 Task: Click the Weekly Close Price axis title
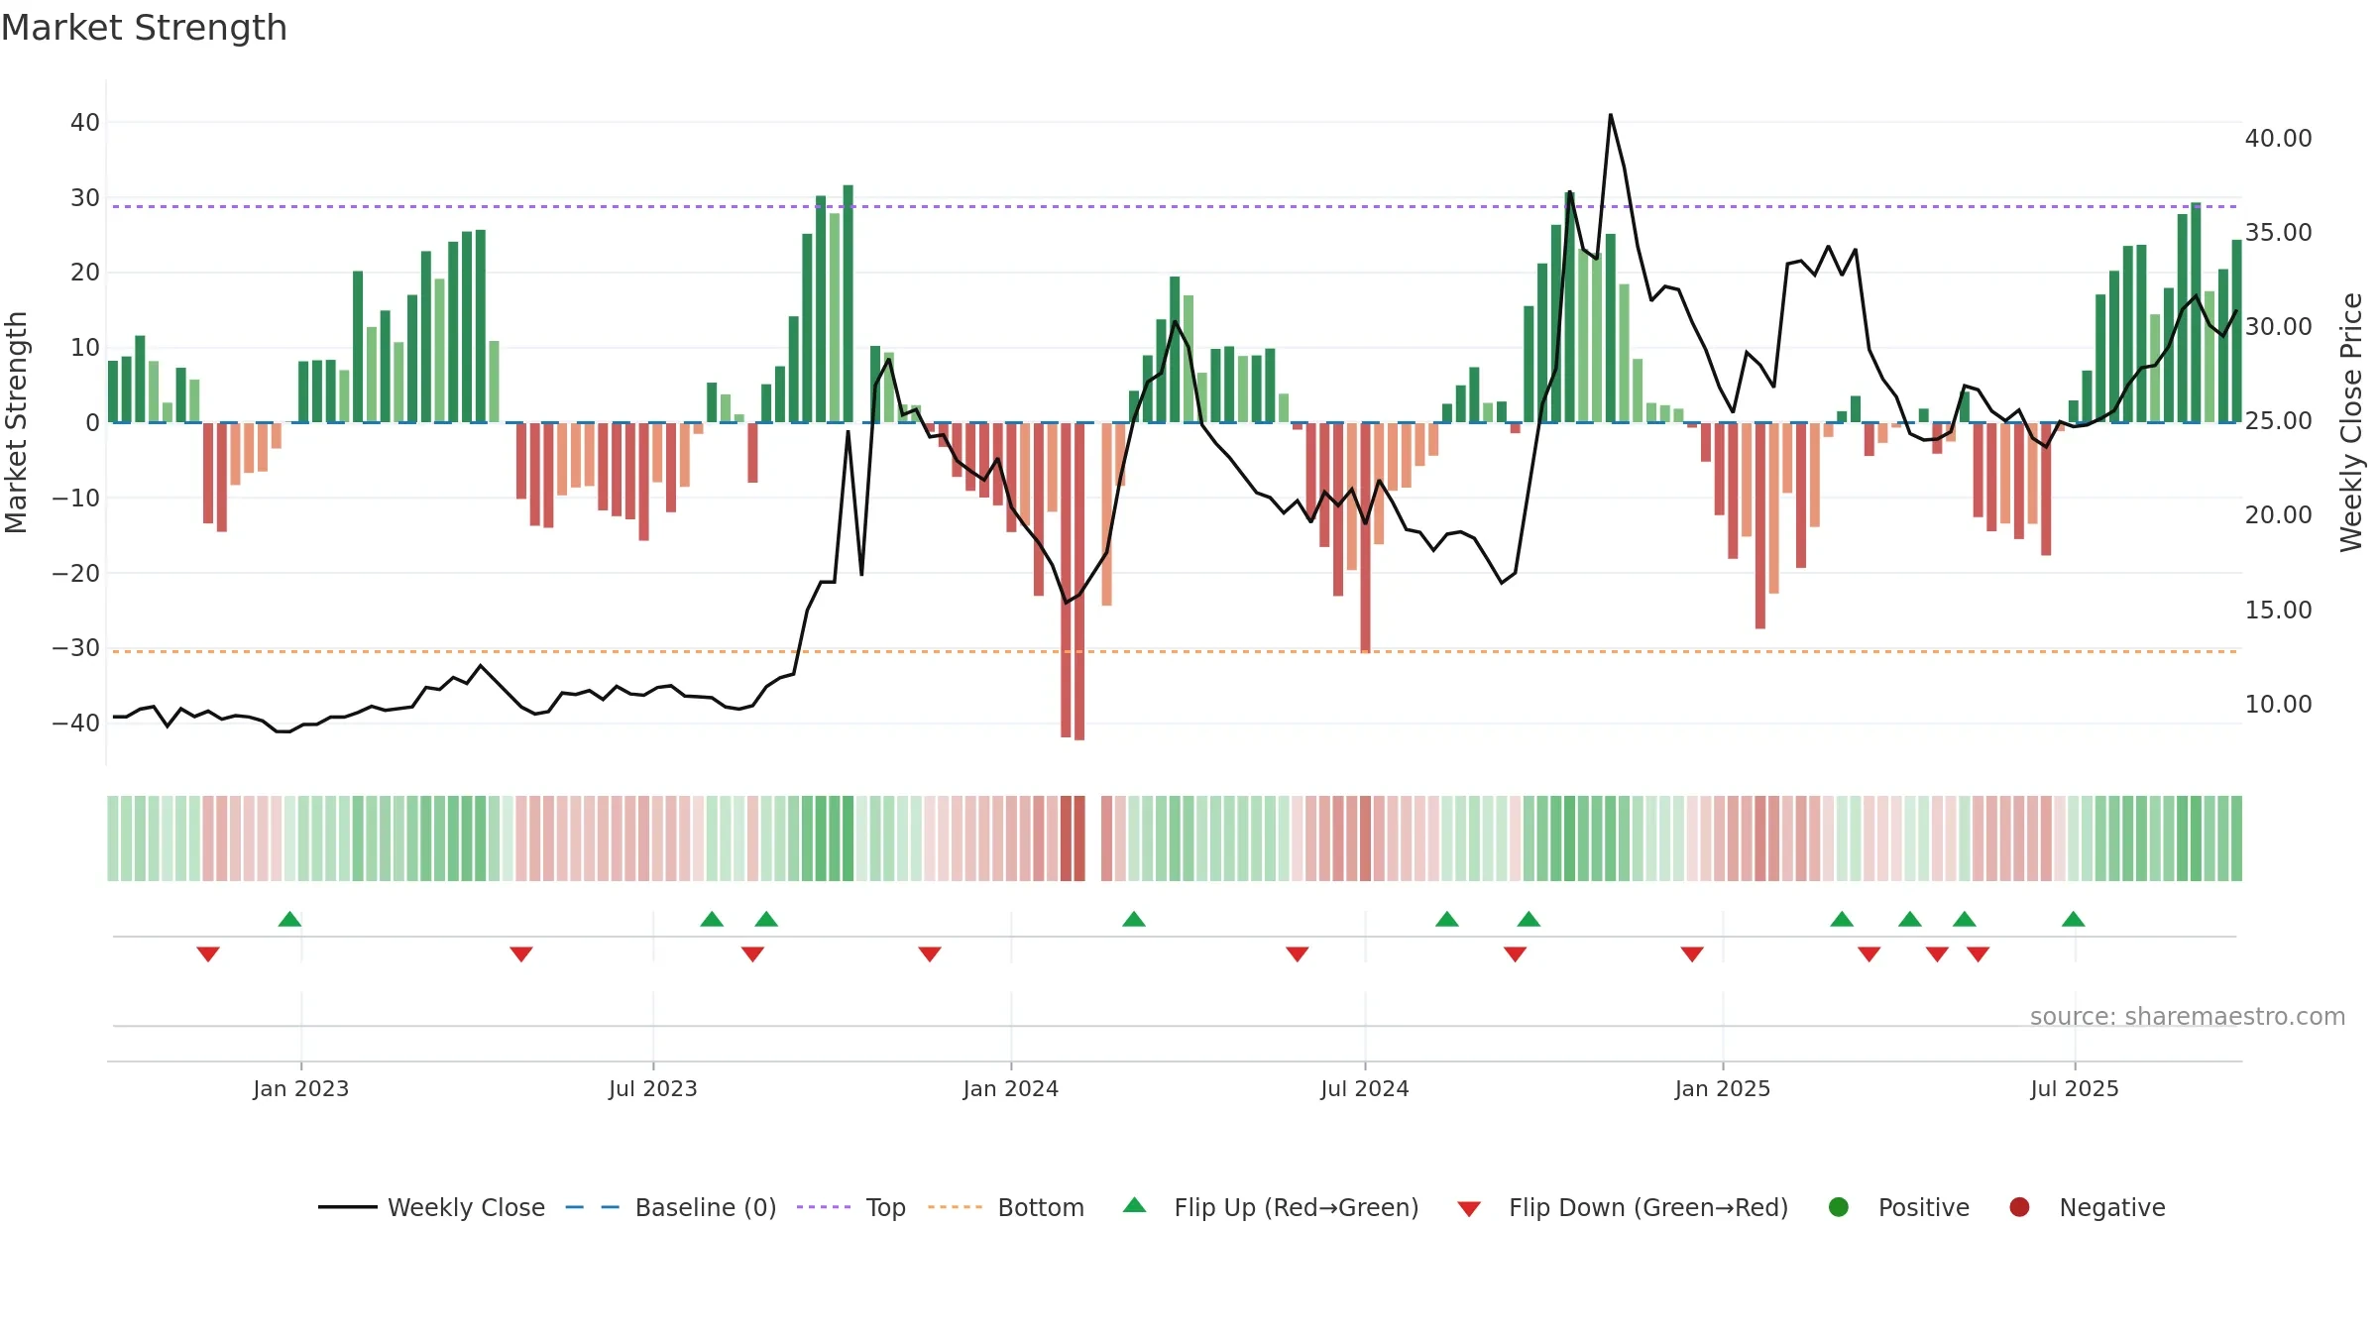(x=2352, y=422)
